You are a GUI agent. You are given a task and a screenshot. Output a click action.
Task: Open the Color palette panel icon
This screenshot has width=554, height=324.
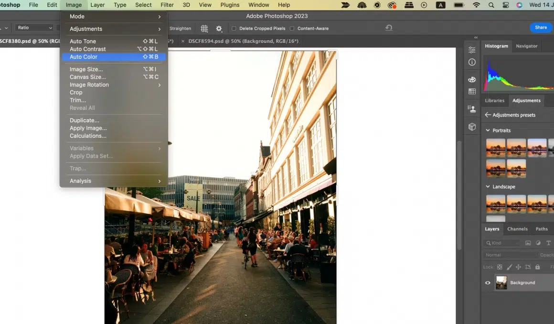tap(472, 80)
